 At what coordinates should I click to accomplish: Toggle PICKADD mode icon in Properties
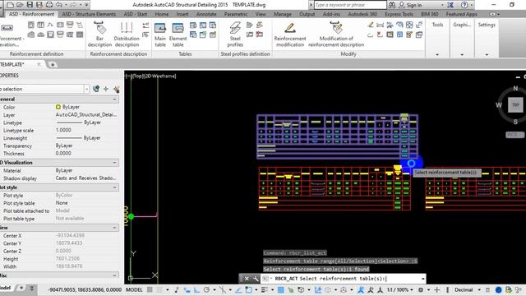[96, 89]
